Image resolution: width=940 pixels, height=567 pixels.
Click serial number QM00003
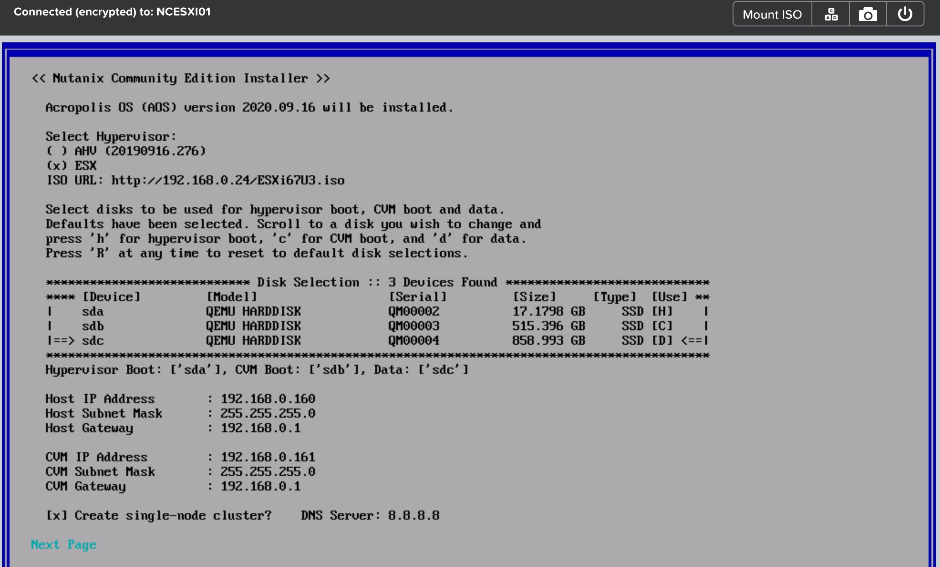[x=414, y=326]
